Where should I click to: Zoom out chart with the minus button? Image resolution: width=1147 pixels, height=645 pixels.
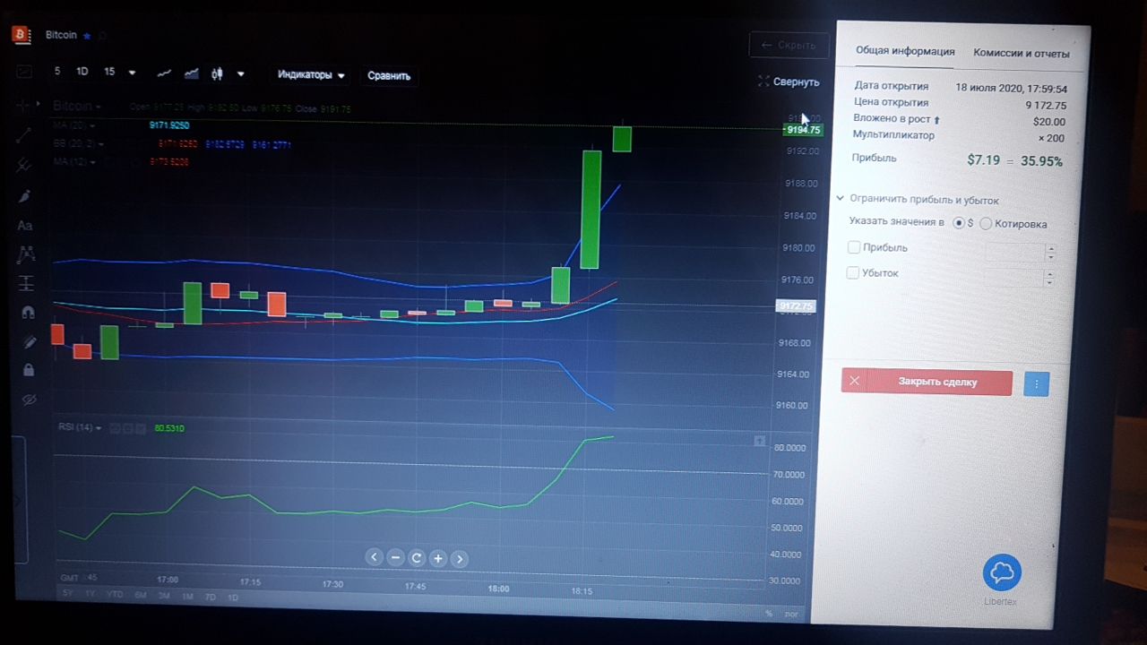pyautogui.click(x=396, y=557)
